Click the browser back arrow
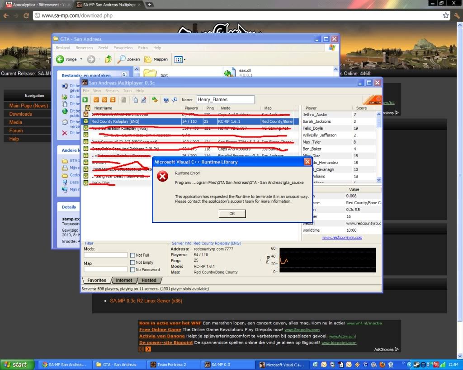Screen dimensions: 463x370 (6, 16)
